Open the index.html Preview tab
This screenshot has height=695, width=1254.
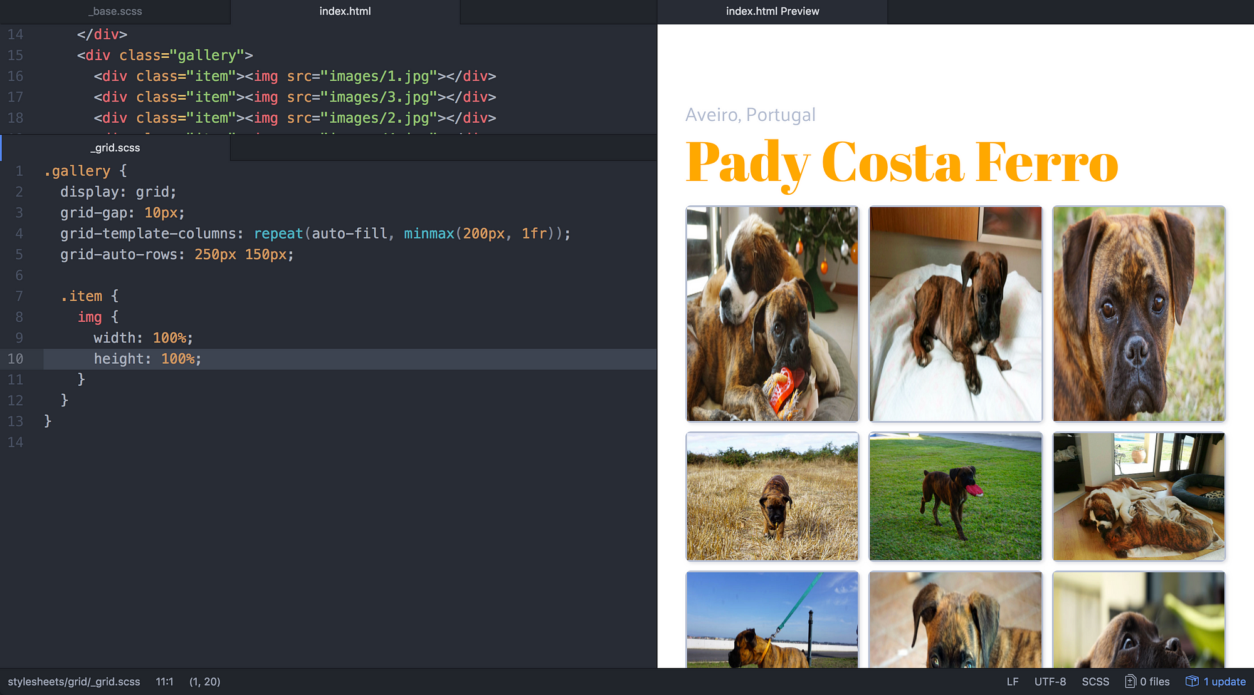[772, 11]
